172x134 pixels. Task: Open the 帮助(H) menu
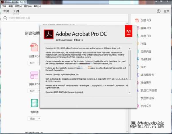[x=37, y=6]
